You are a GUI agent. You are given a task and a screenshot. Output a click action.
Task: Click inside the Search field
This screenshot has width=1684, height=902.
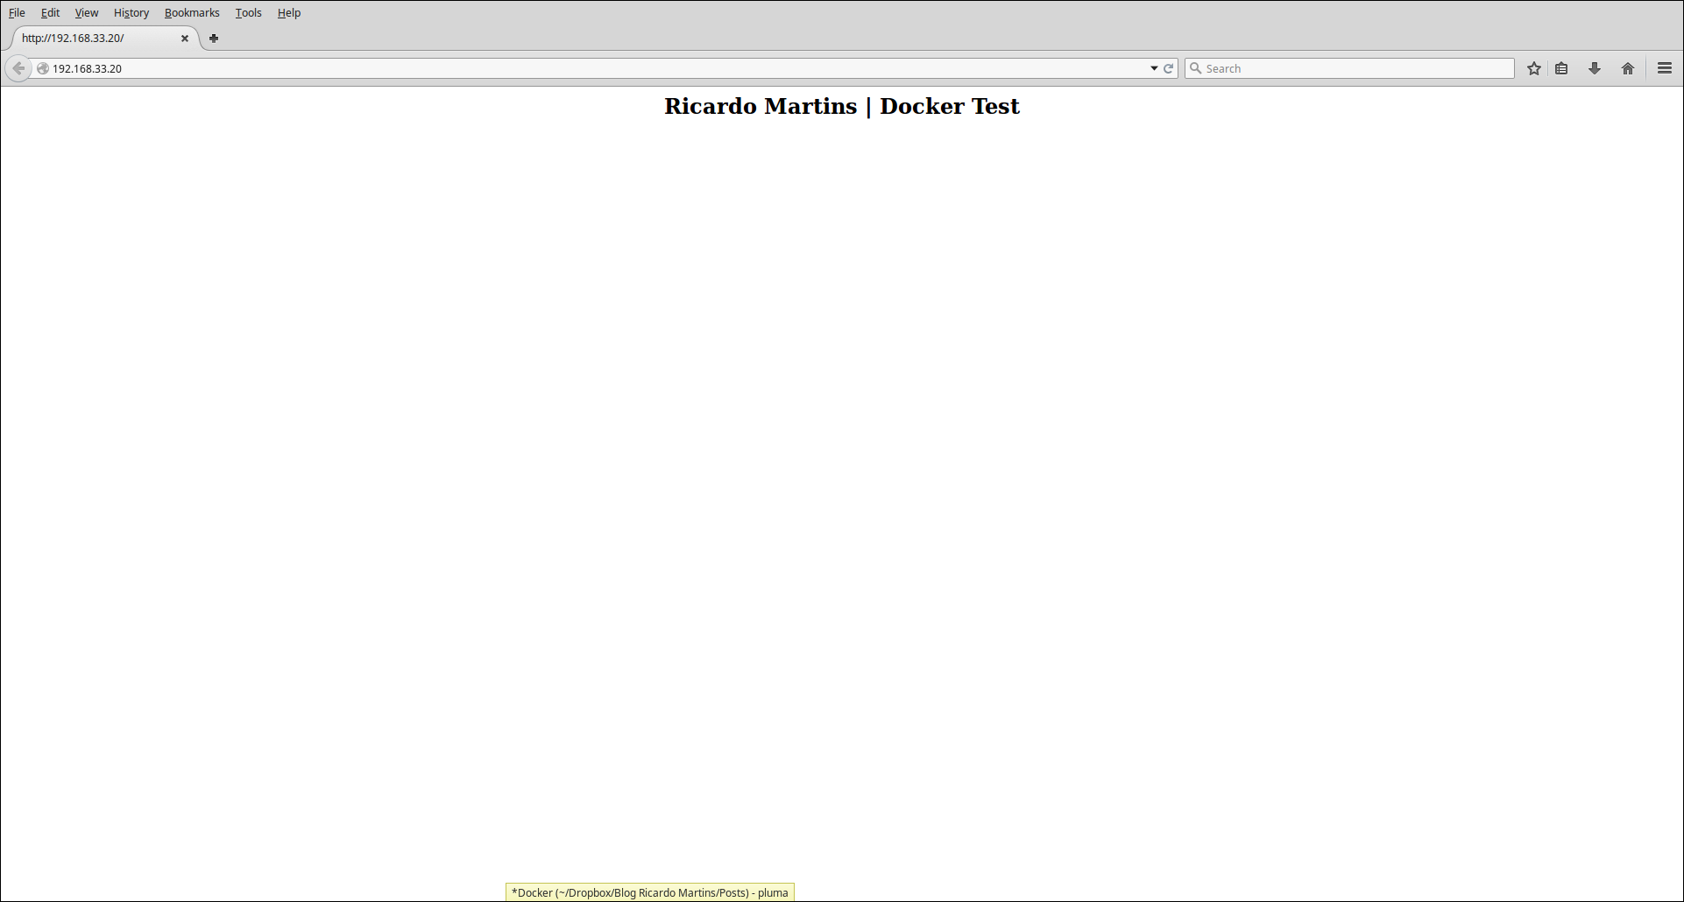tap(1314, 67)
